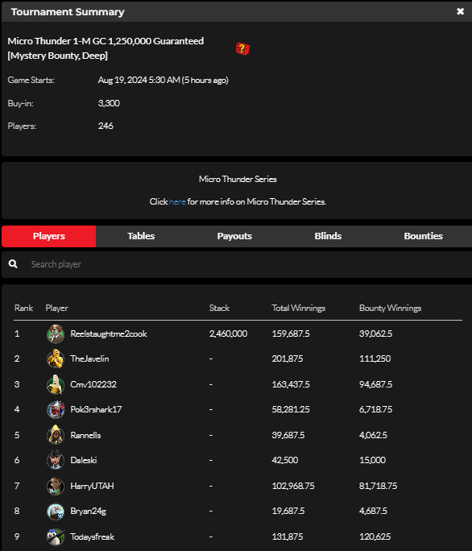Click total winnings value 163,437.5
Image resolution: width=472 pixels, height=551 pixels.
[x=291, y=384]
